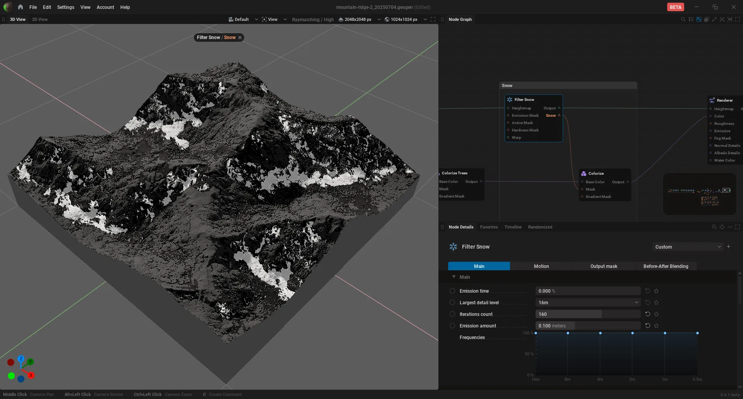The image size is (743, 399).
Task: Reset the Iterations count value
Action: tap(647, 314)
